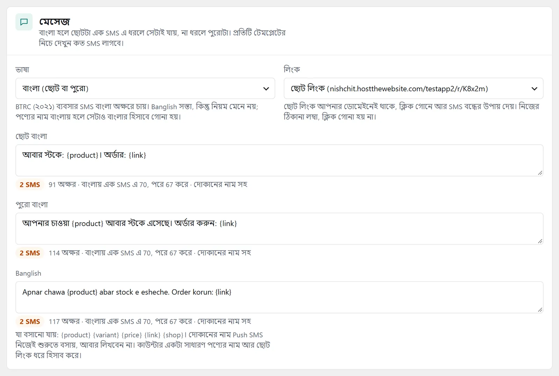Edit the Banglish template text field
Viewport: 559px width, 376px height.
tap(279, 297)
